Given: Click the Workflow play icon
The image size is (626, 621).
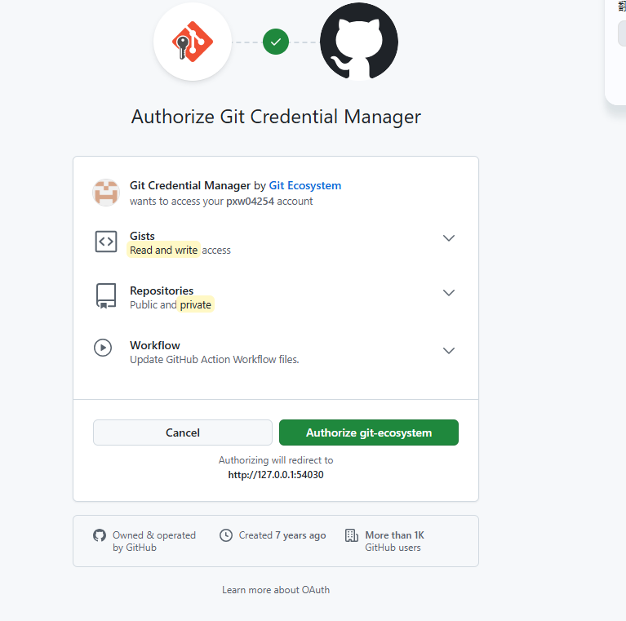Looking at the screenshot, I should click(x=103, y=348).
